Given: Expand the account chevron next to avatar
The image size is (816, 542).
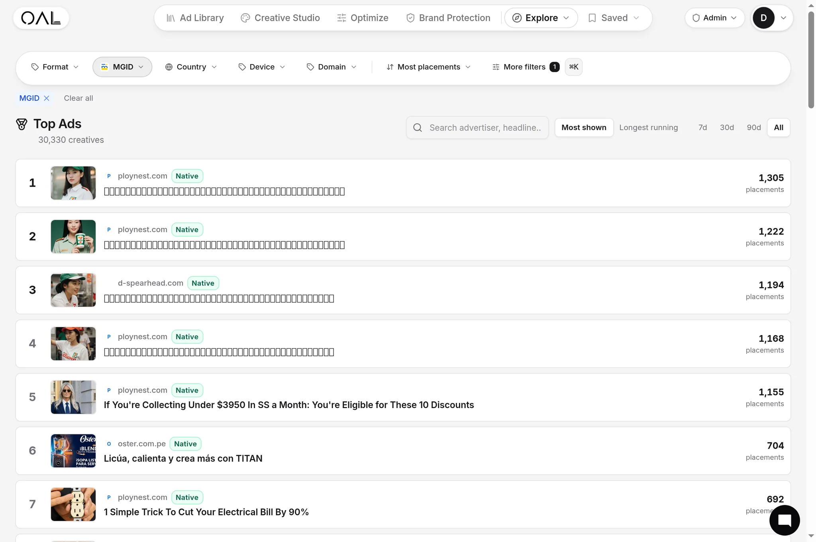Looking at the screenshot, I should [x=783, y=18].
